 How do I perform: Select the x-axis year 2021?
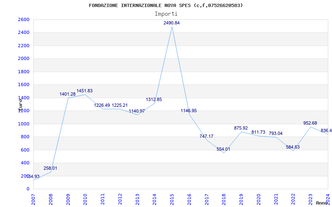click(x=276, y=200)
